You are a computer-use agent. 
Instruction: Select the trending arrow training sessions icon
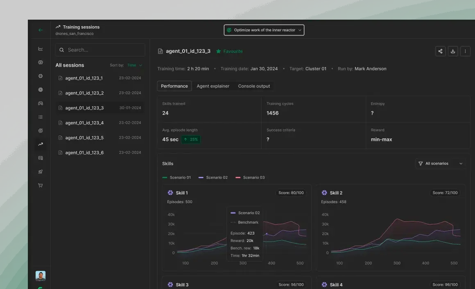(x=40, y=144)
